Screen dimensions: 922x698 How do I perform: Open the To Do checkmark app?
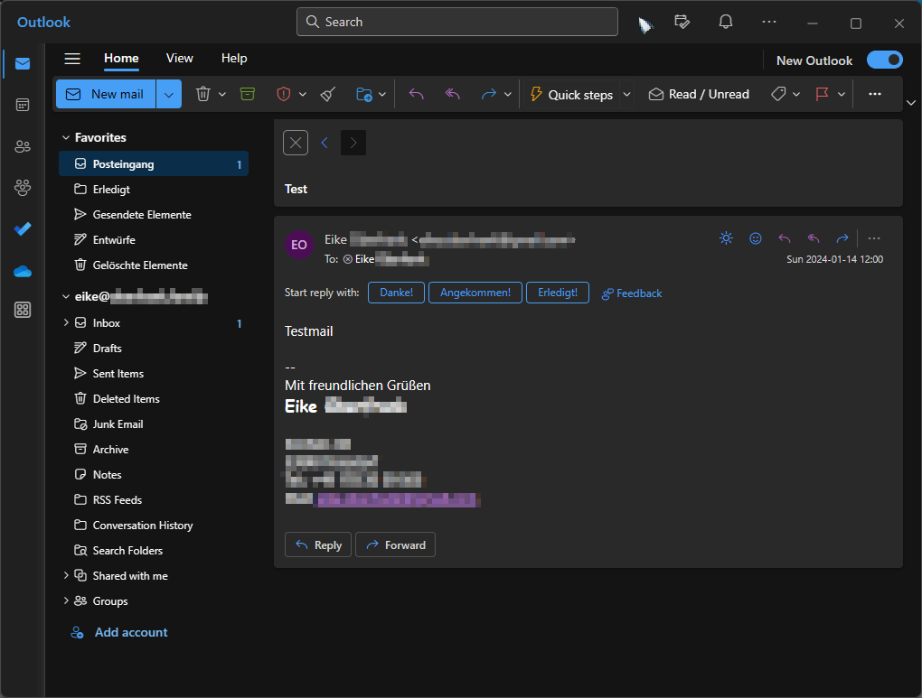[23, 229]
